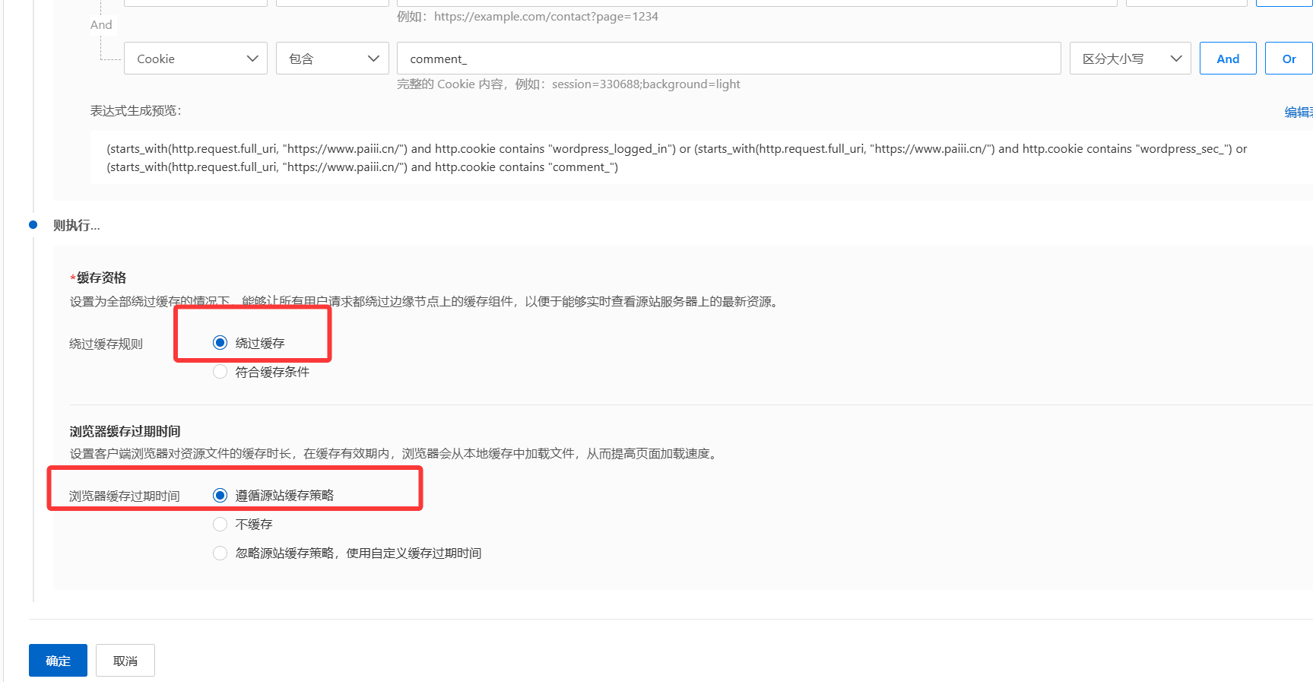Viewport: 1313px width, 682px height.
Task: Click the comment_ cookie value input field
Action: tap(728, 59)
